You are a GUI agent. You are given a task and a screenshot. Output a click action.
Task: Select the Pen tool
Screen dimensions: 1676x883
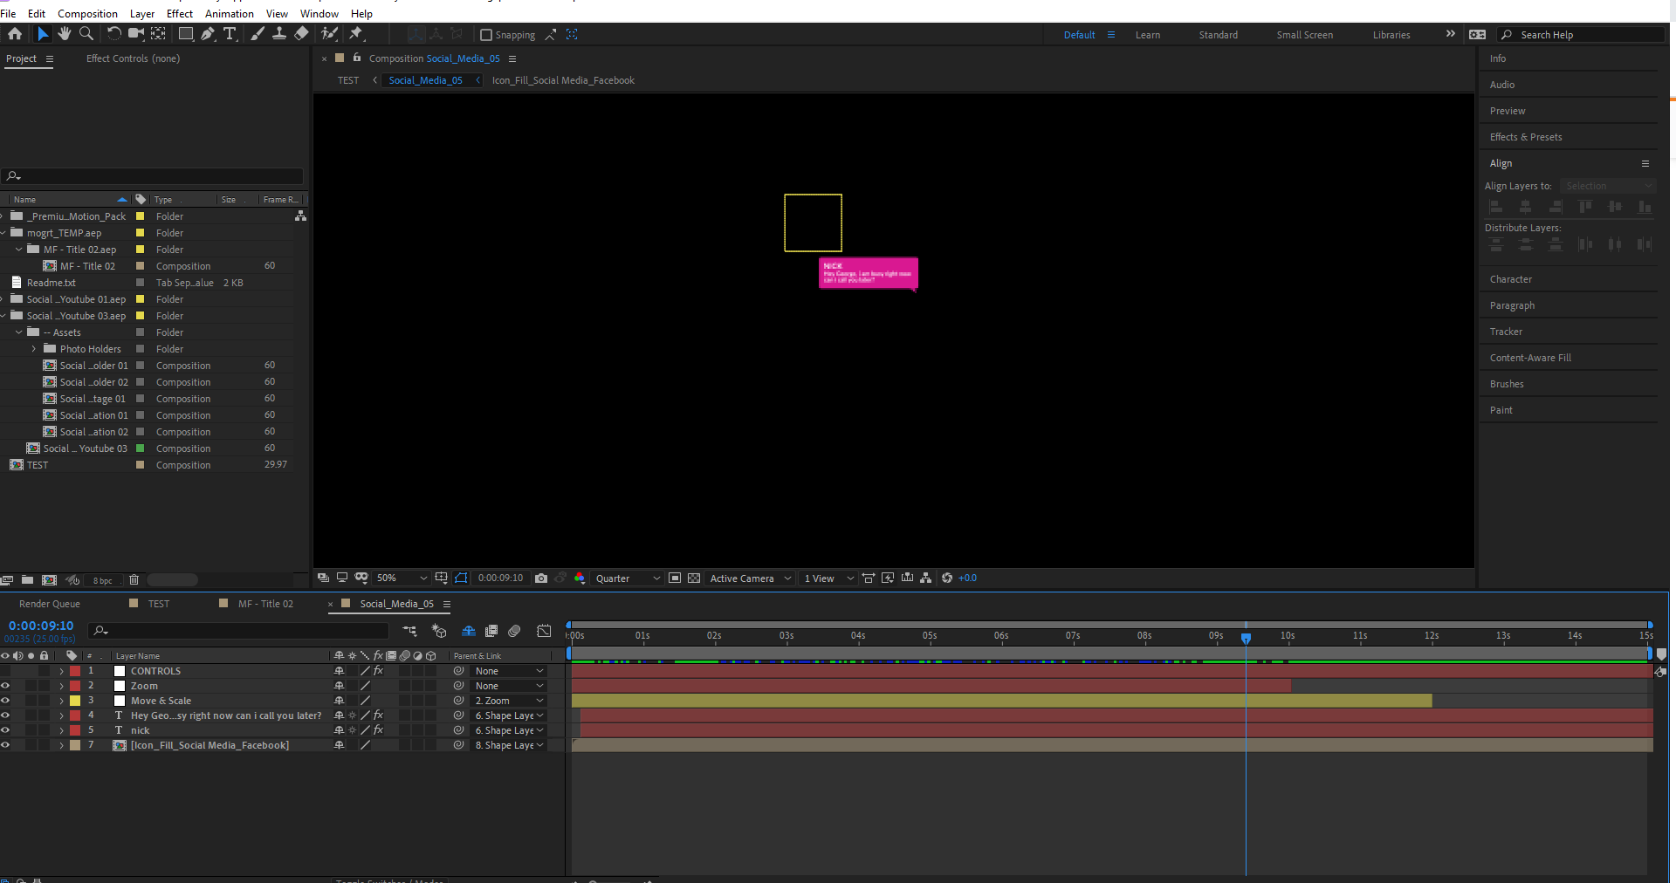click(x=208, y=34)
